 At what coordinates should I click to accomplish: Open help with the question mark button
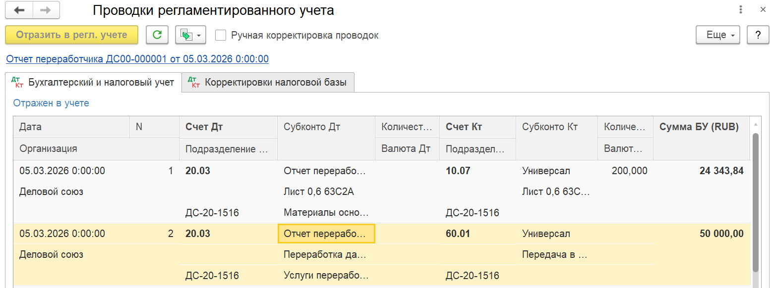click(758, 35)
